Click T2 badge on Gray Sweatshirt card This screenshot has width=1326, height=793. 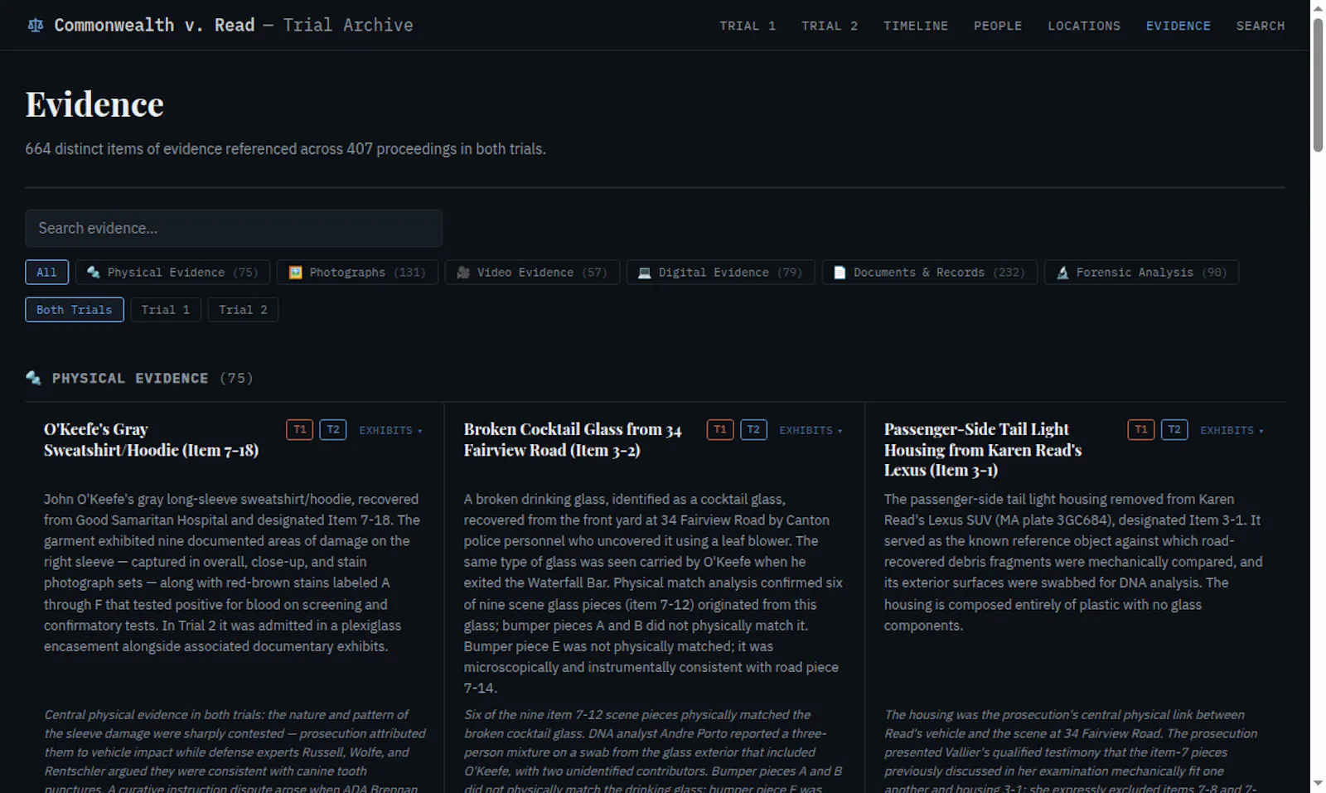click(333, 430)
